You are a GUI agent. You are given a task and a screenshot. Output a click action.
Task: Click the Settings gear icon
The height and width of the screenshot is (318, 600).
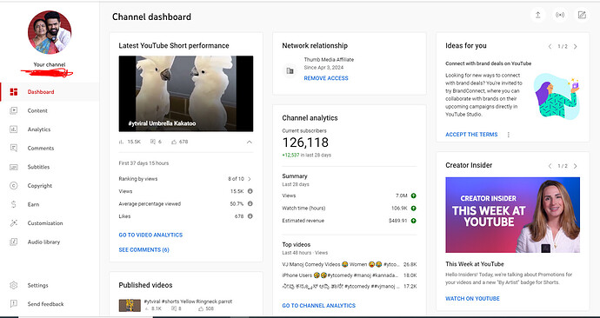pyautogui.click(x=14, y=285)
